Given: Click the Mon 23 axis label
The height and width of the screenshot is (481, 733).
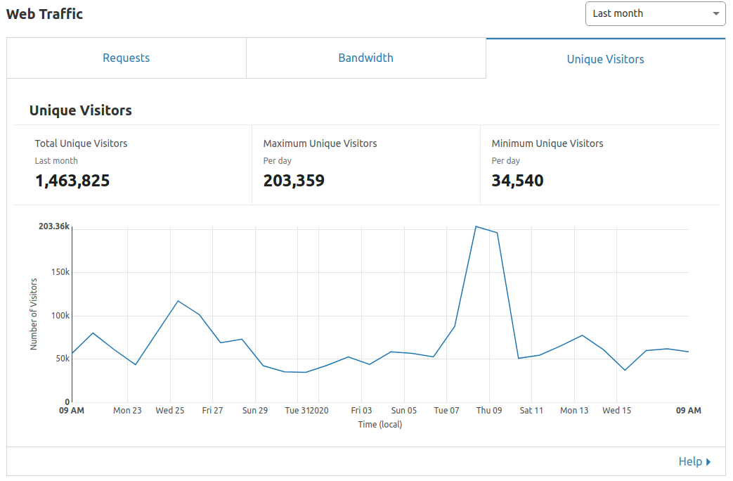Looking at the screenshot, I should (127, 411).
